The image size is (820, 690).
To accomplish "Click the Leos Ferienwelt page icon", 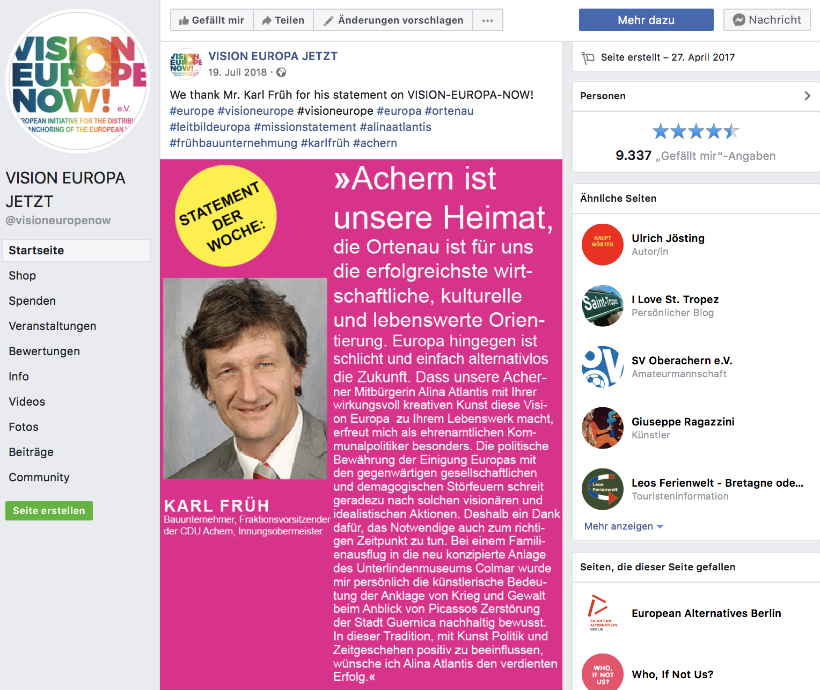I will 603,489.
